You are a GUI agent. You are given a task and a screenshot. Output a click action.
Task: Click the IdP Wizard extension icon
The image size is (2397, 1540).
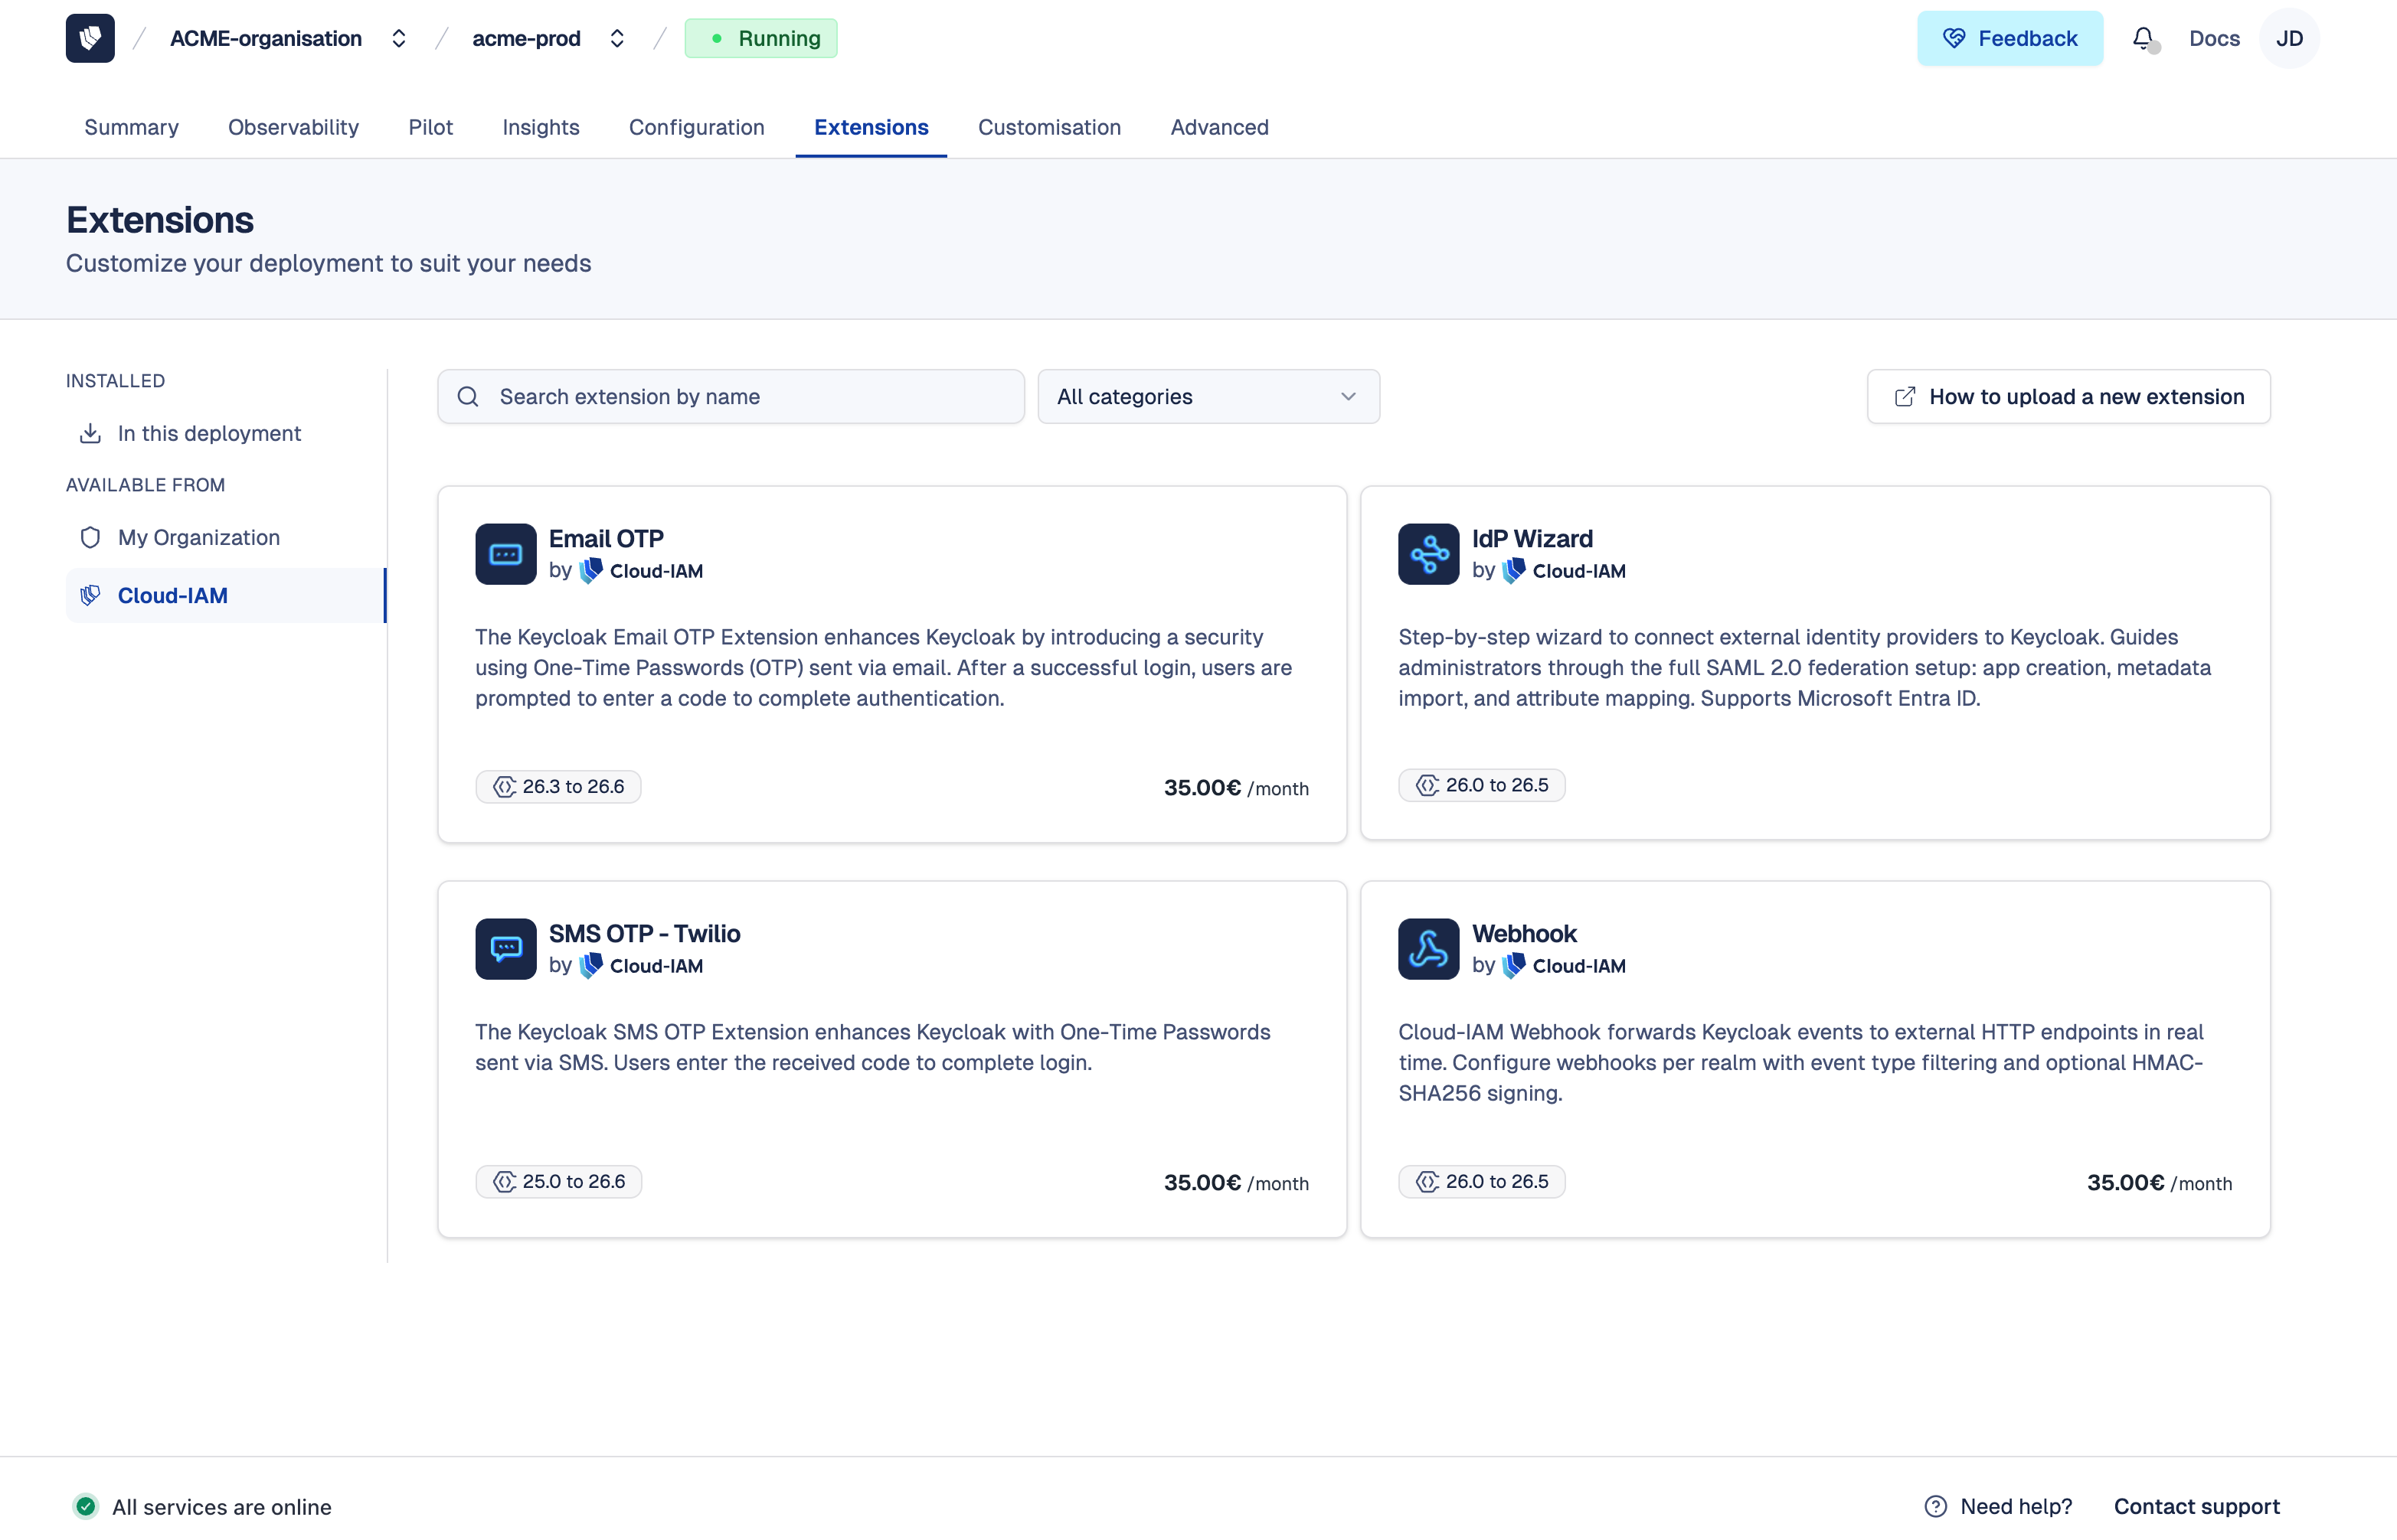(x=1428, y=554)
